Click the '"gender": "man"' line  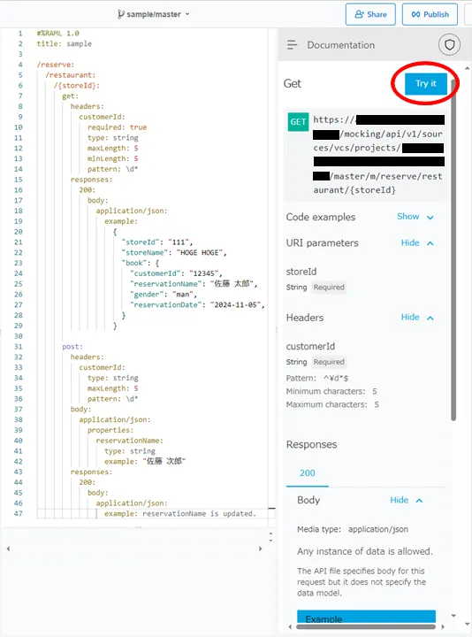pyautogui.click(x=164, y=294)
